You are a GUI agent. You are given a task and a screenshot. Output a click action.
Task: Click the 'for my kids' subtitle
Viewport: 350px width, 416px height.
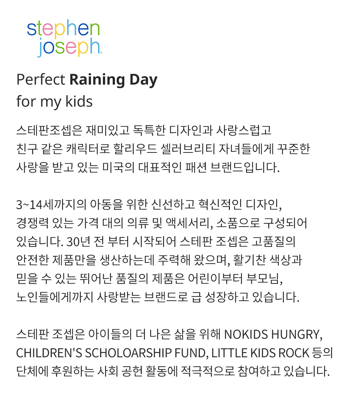tap(55, 102)
